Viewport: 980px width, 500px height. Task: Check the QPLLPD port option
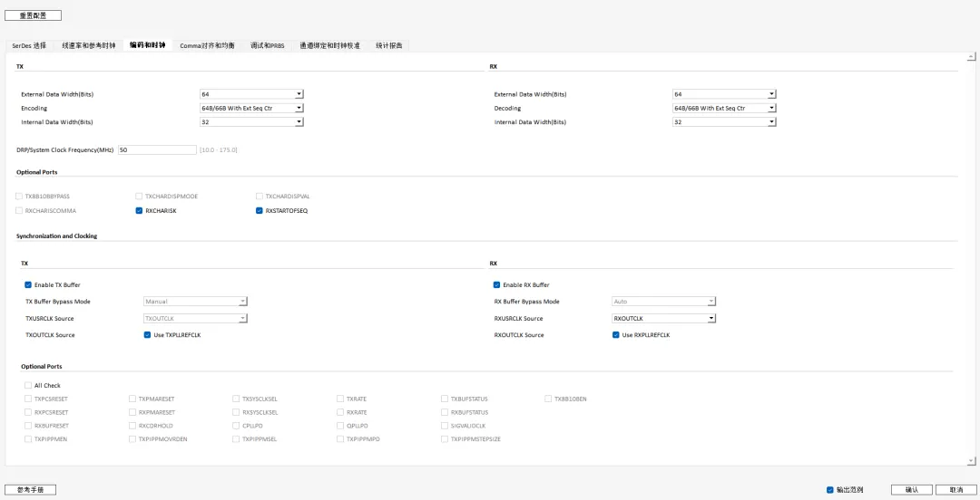340,426
